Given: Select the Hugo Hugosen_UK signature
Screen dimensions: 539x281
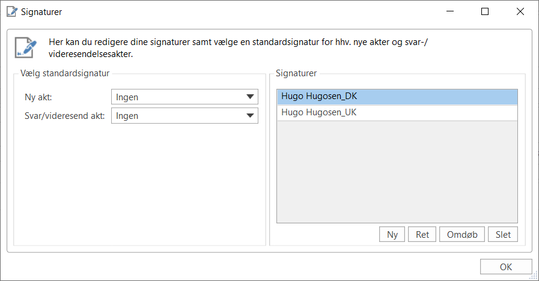Looking at the screenshot, I should tap(397, 112).
